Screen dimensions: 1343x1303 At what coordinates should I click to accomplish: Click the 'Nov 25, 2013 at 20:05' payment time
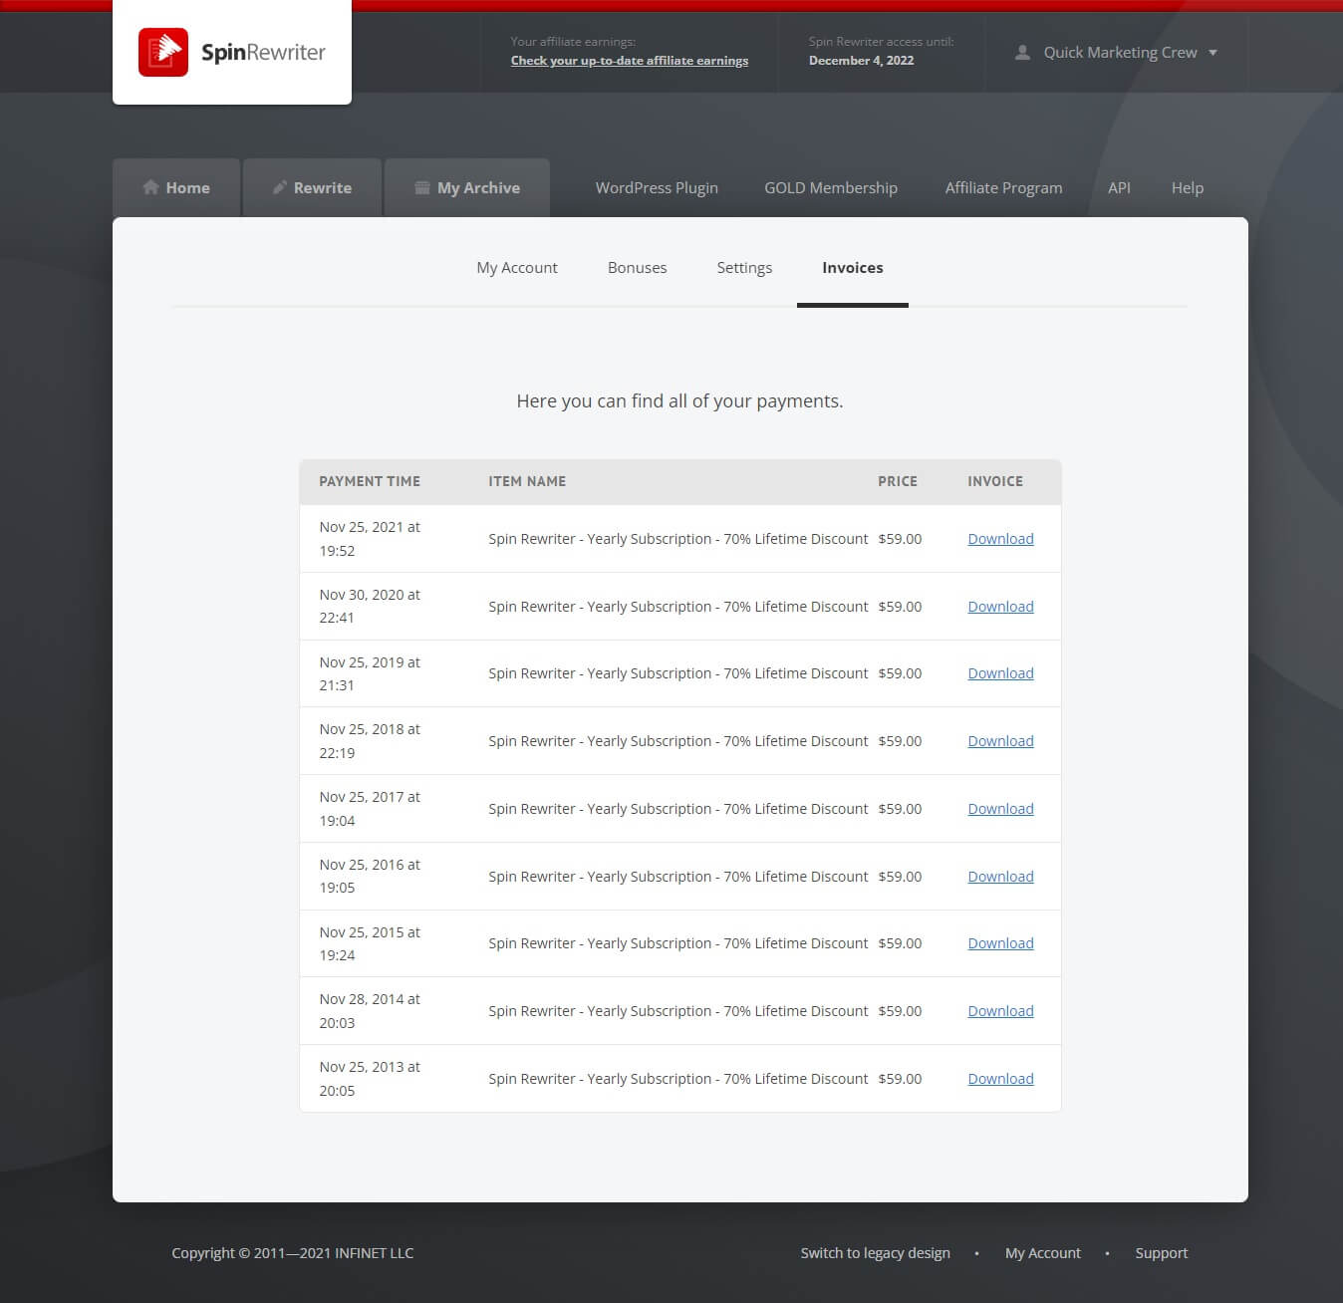[x=370, y=1079]
